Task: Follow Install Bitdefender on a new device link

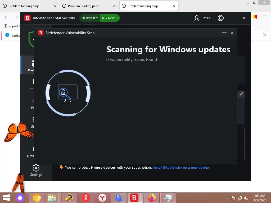Action: point(180,167)
